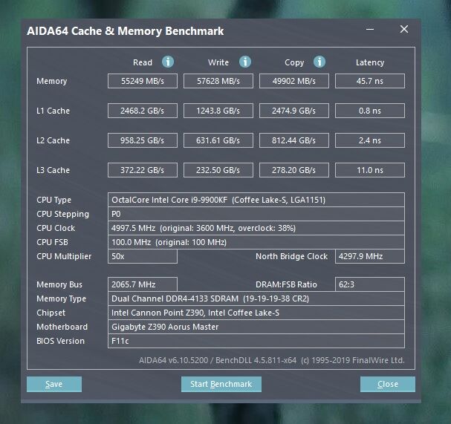Click the Close button at bottom

(x=388, y=384)
